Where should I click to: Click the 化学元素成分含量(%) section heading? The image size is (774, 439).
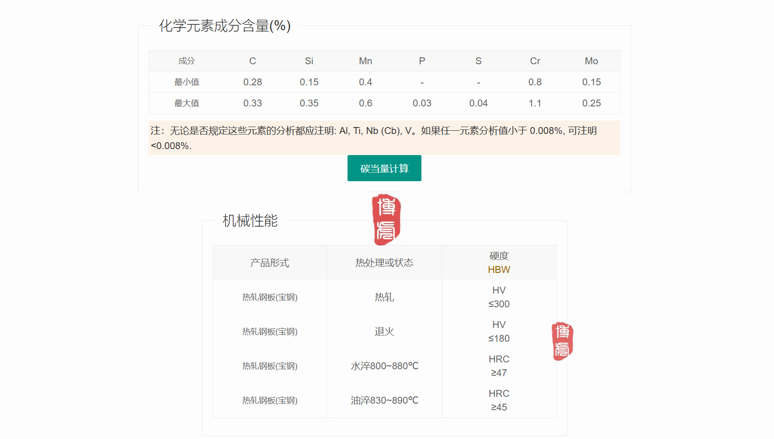click(x=224, y=26)
